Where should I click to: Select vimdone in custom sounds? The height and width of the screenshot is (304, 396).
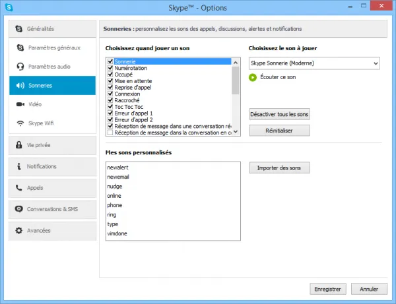[x=117, y=233]
